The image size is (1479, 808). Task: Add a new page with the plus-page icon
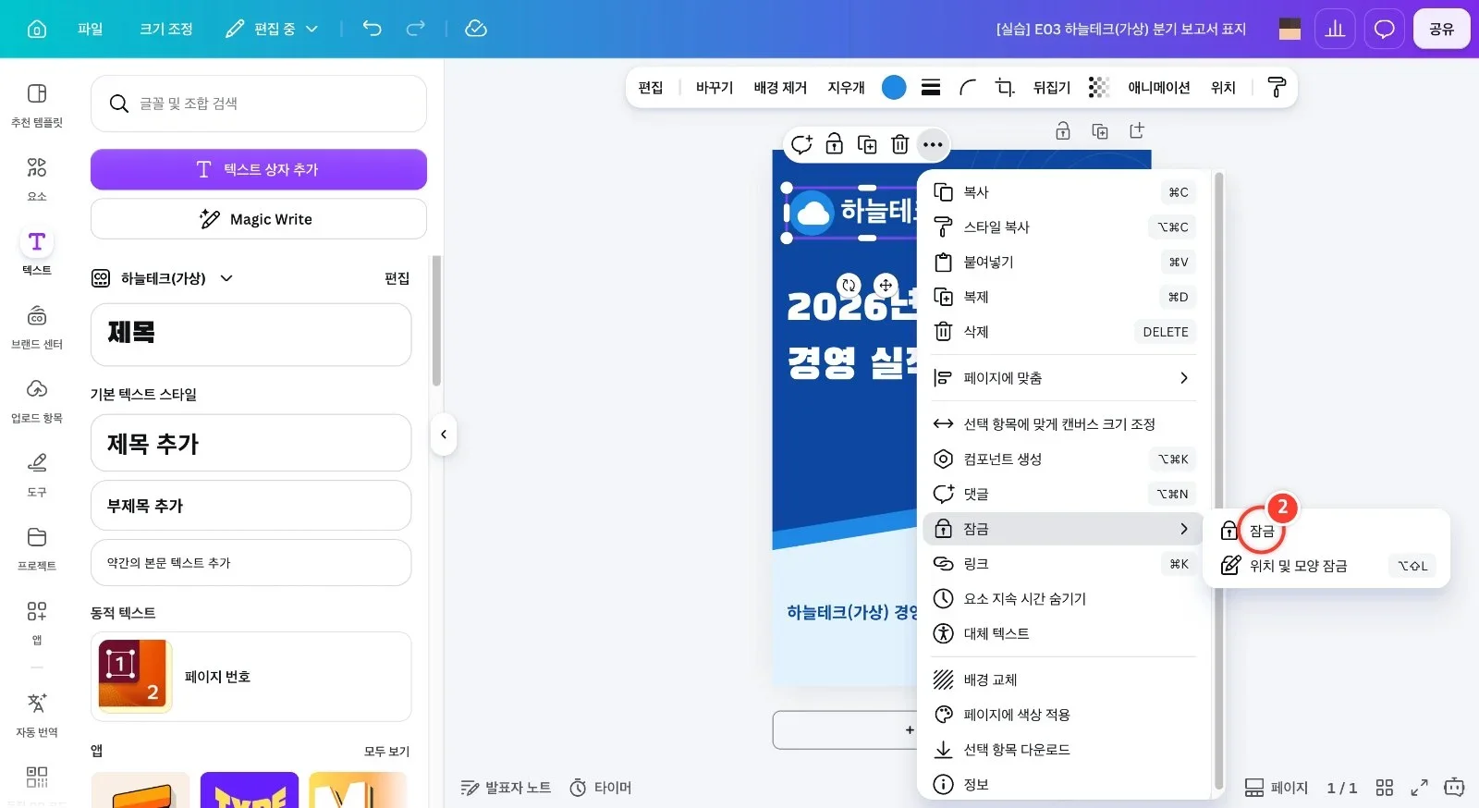[x=1137, y=131]
